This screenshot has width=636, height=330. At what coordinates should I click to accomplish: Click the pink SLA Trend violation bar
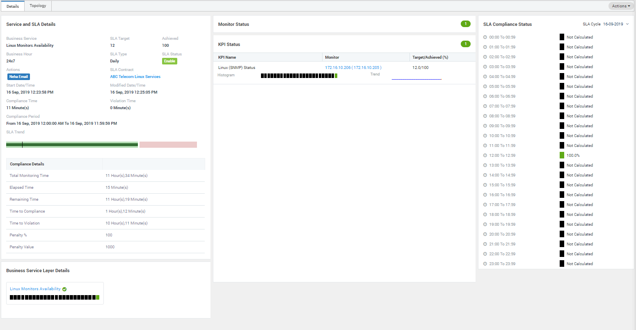coord(168,144)
